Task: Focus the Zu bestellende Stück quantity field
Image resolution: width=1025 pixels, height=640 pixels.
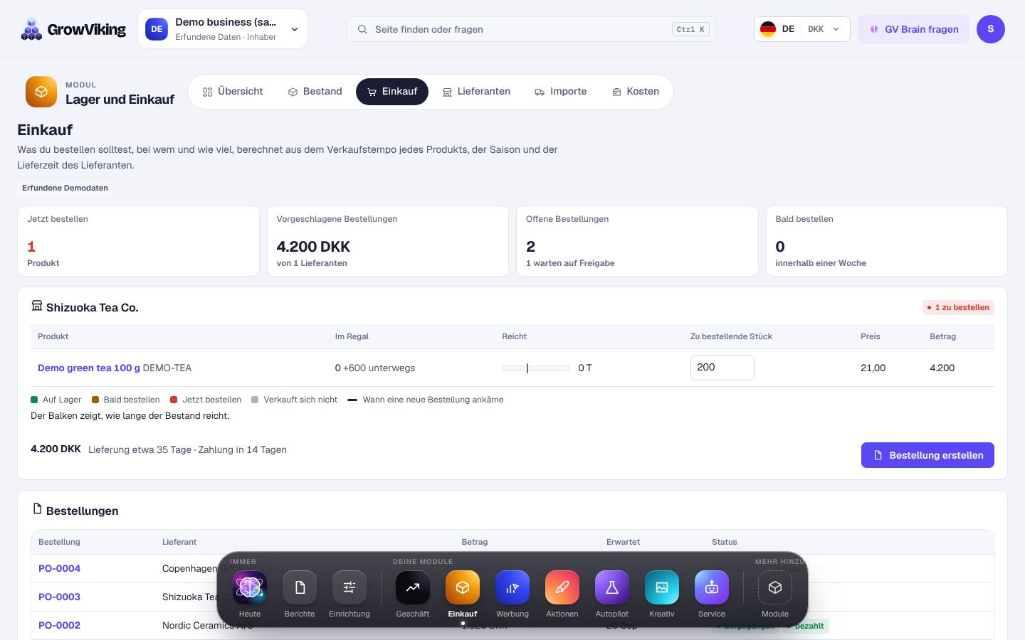Action: [722, 368]
